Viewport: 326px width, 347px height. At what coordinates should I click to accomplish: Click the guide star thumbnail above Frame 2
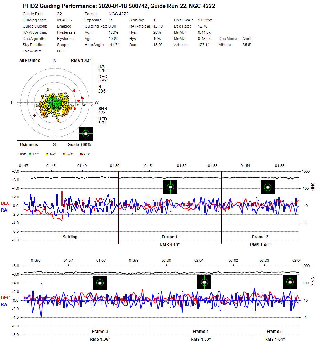point(268,187)
